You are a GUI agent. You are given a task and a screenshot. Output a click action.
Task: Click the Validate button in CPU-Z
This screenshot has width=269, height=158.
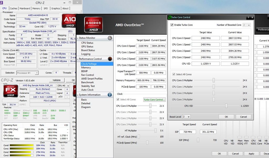pos(57,80)
